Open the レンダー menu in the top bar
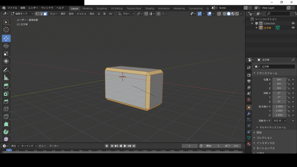 click(33, 8)
